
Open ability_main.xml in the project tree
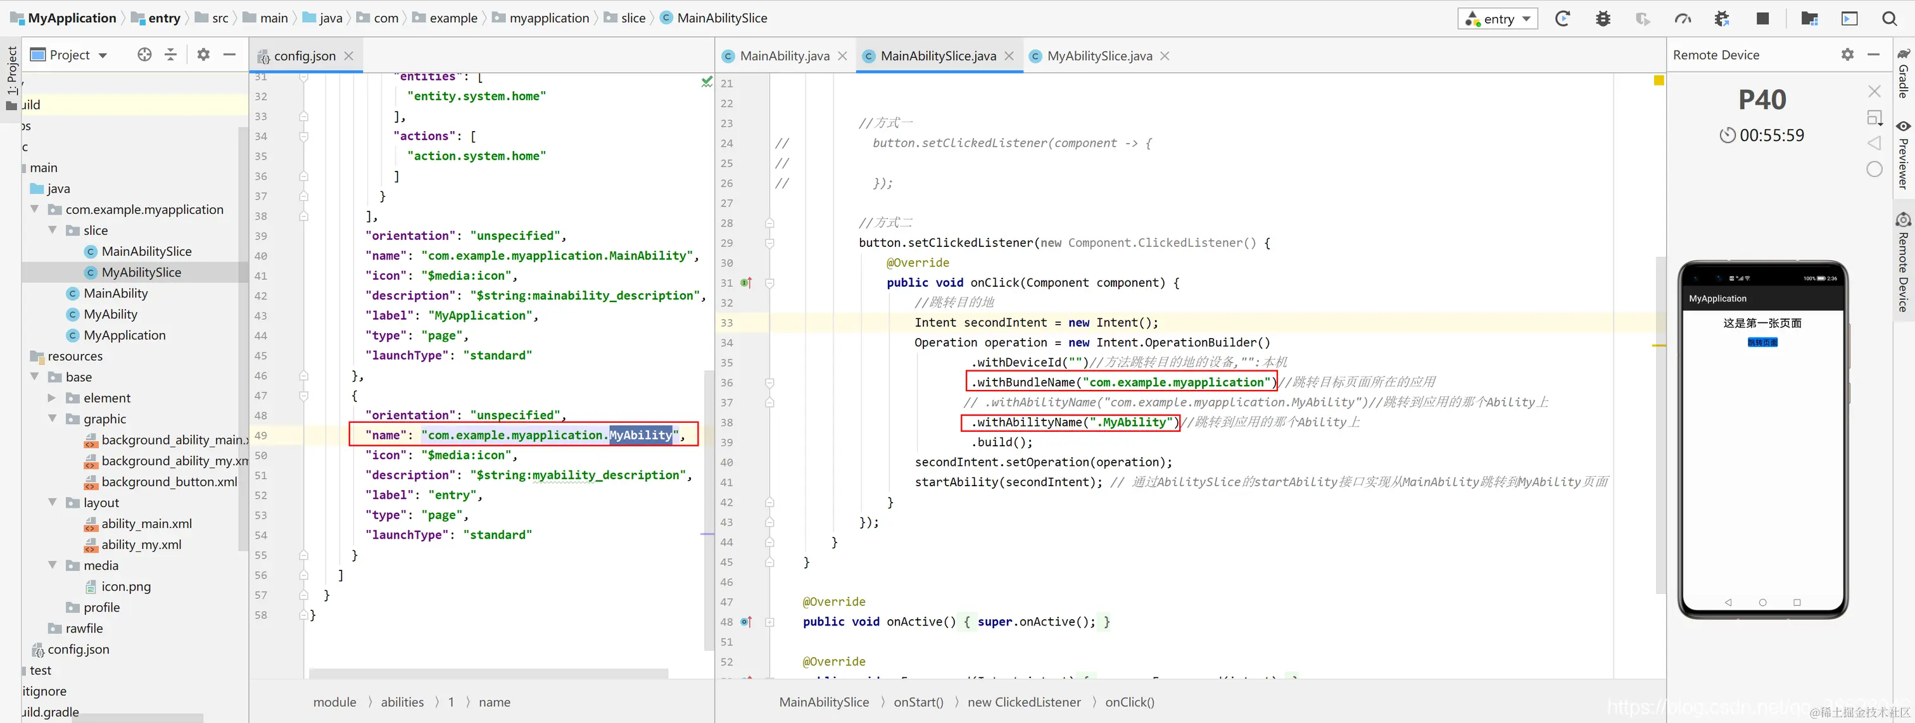coord(146,524)
